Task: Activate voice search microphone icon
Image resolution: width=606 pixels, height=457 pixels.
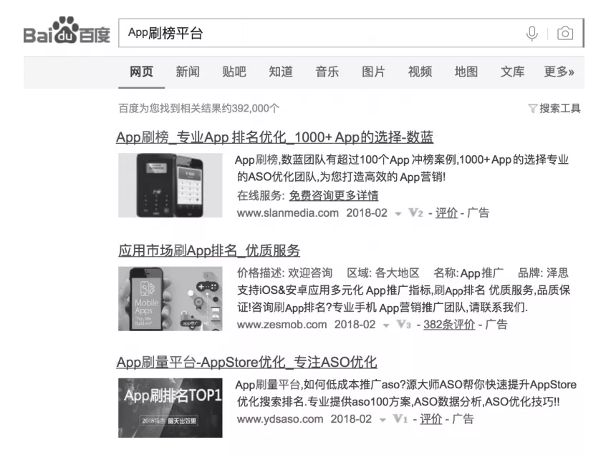Action: pyautogui.click(x=532, y=34)
